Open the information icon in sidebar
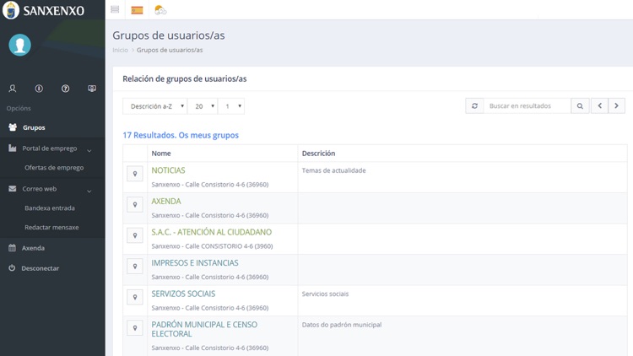Image resolution: width=633 pixels, height=356 pixels. [x=39, y=89]
